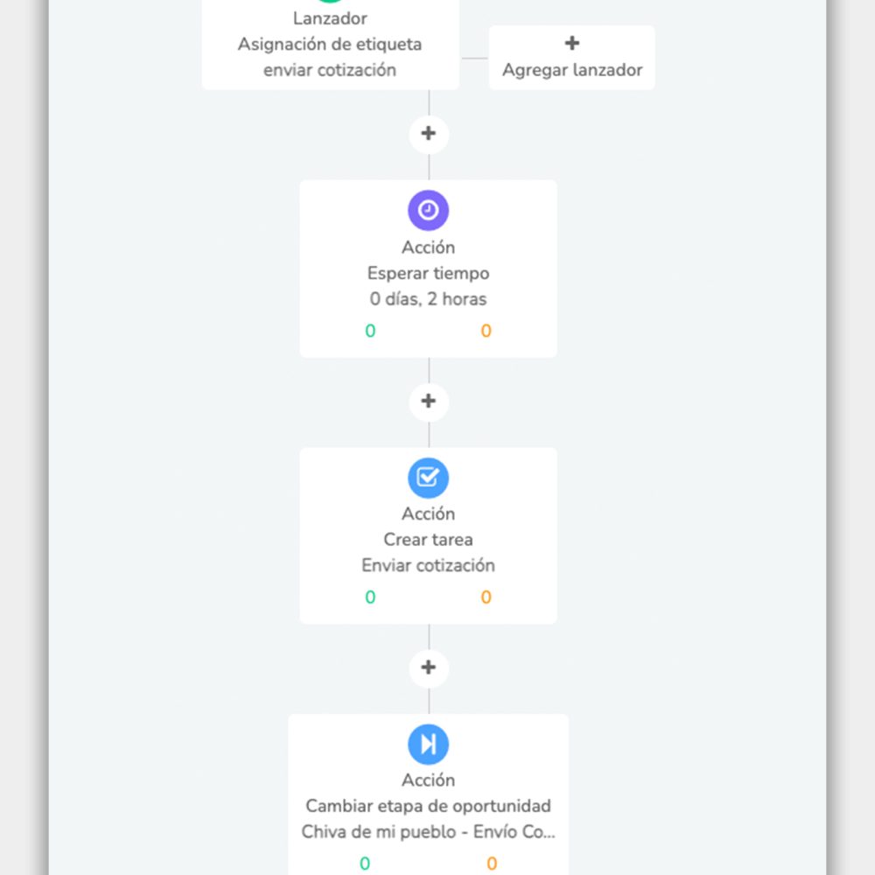Select the "0 días, 2 horas" wait duration

point(428,299)
